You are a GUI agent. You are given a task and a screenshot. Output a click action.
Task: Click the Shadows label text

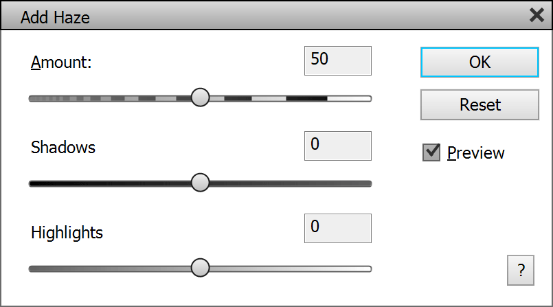click(x=63, y=147)
